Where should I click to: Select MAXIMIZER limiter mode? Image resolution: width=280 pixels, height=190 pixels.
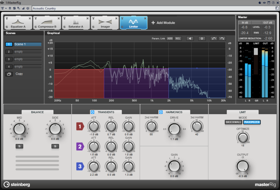coord(252,122)
